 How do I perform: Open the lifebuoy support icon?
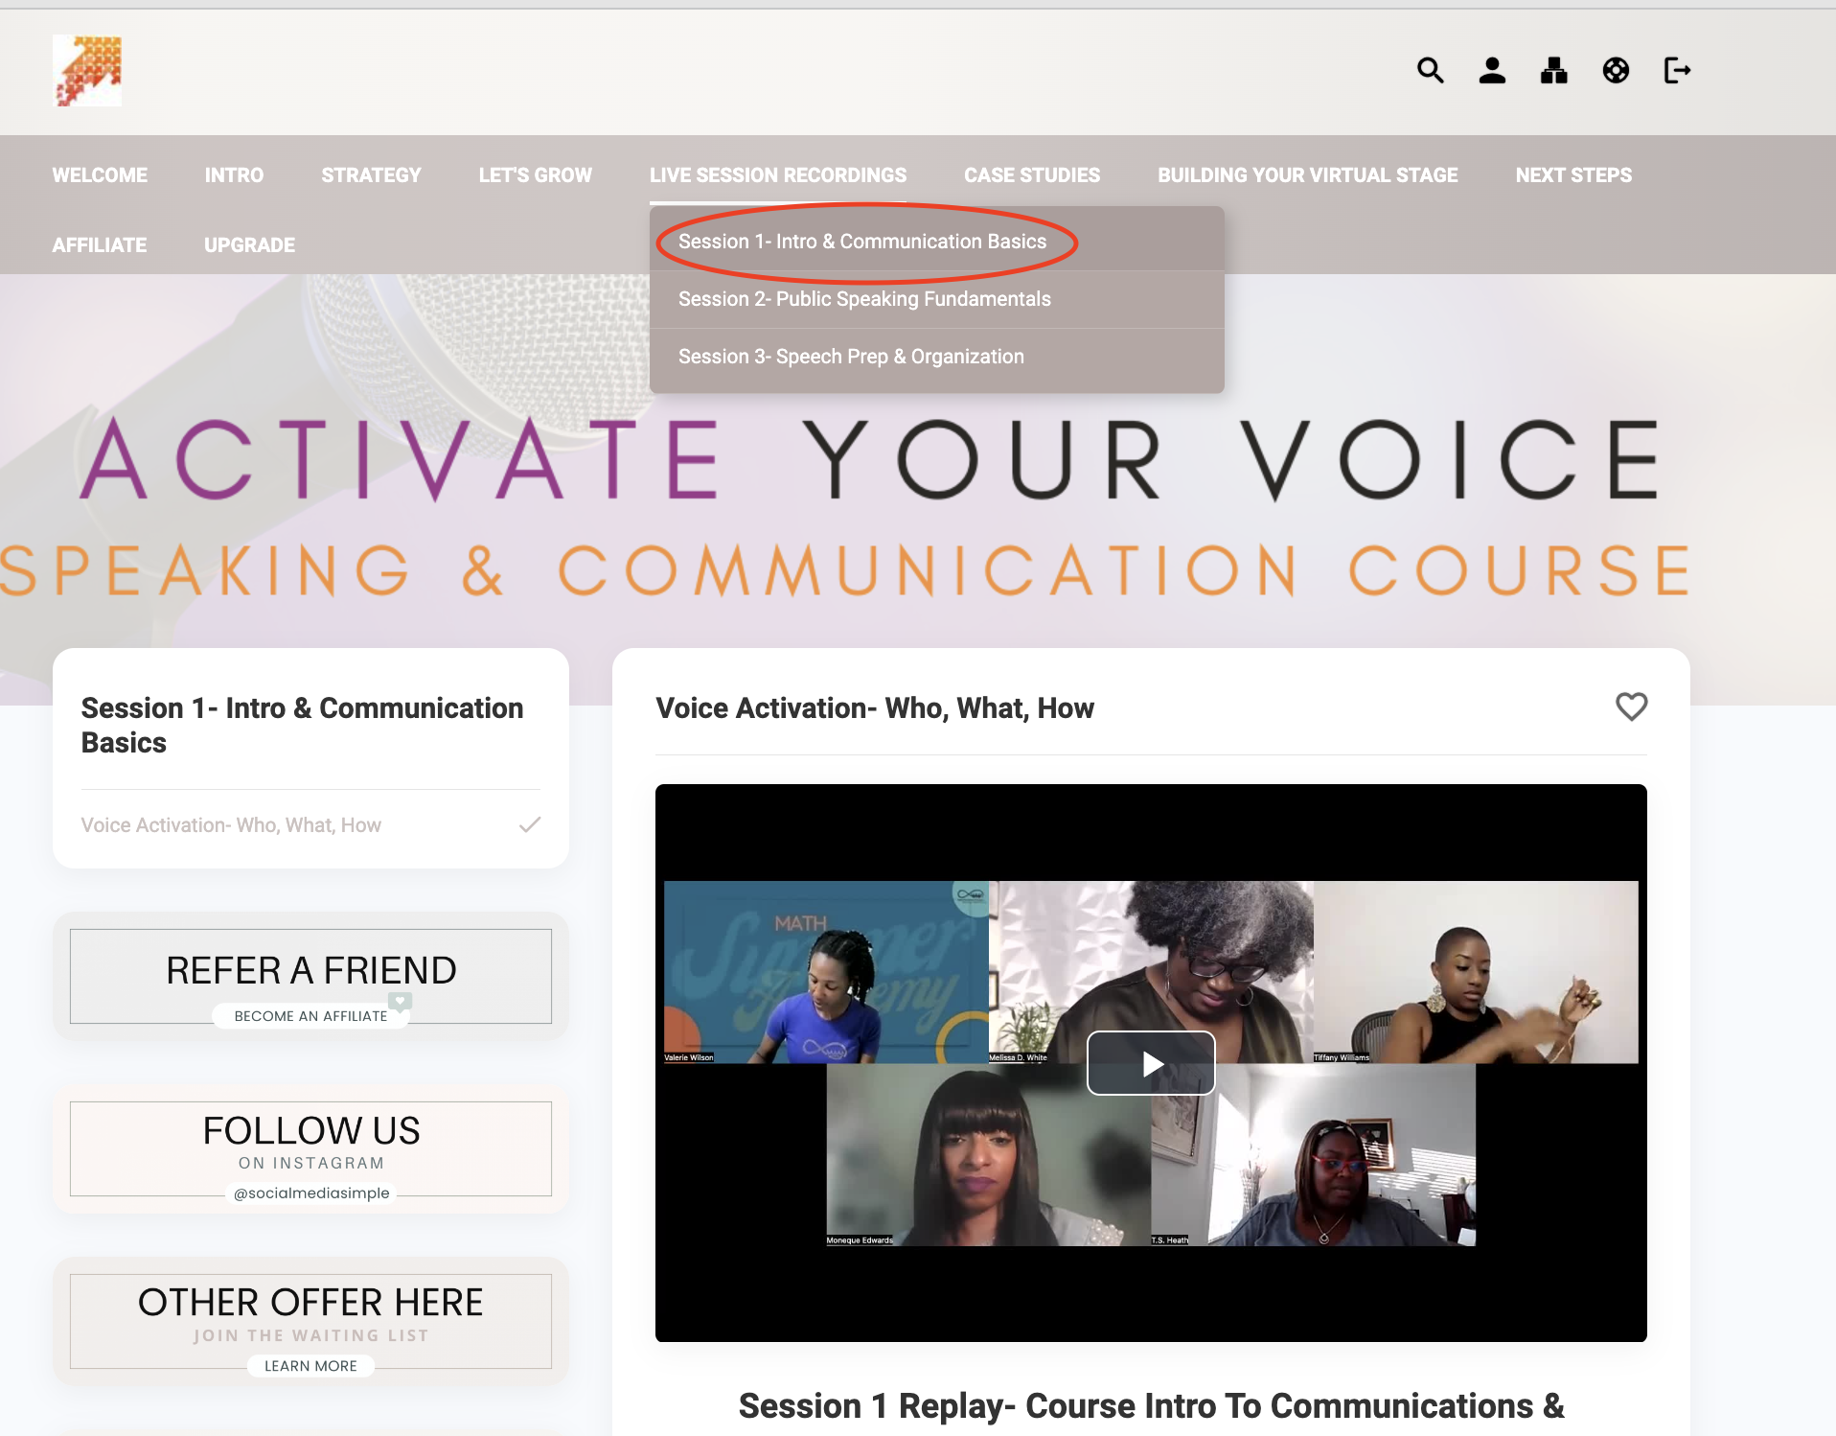pyautogui.click(x=1616, y=70)
